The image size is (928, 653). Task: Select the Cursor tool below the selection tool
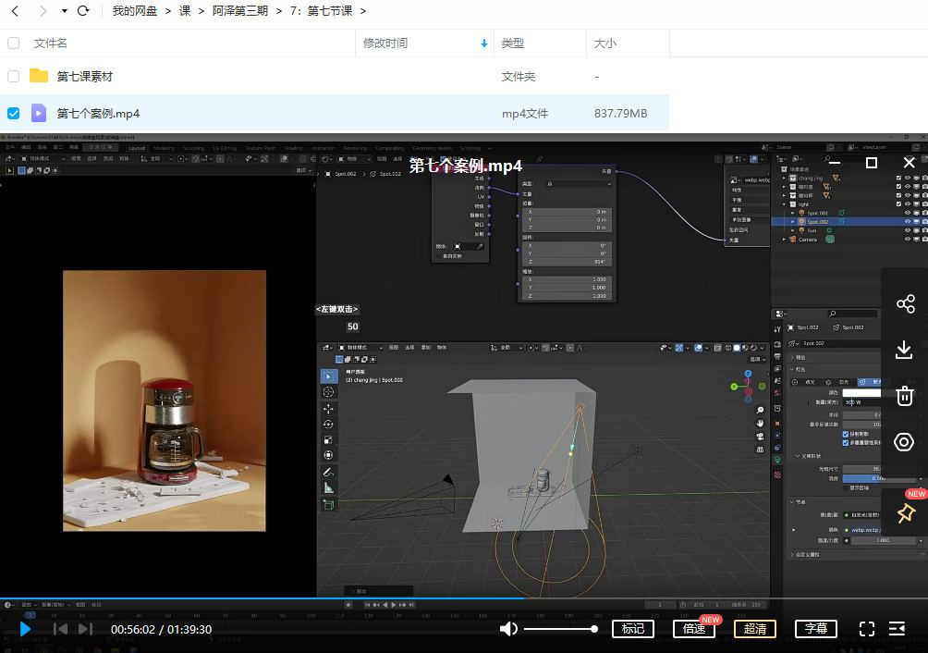328,393
